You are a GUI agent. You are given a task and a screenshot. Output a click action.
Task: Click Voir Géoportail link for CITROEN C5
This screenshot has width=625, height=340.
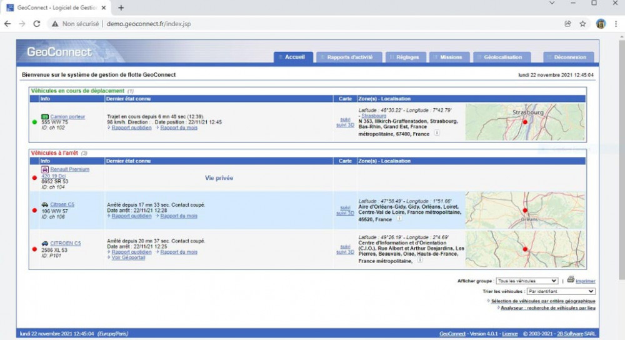[128, 257]
